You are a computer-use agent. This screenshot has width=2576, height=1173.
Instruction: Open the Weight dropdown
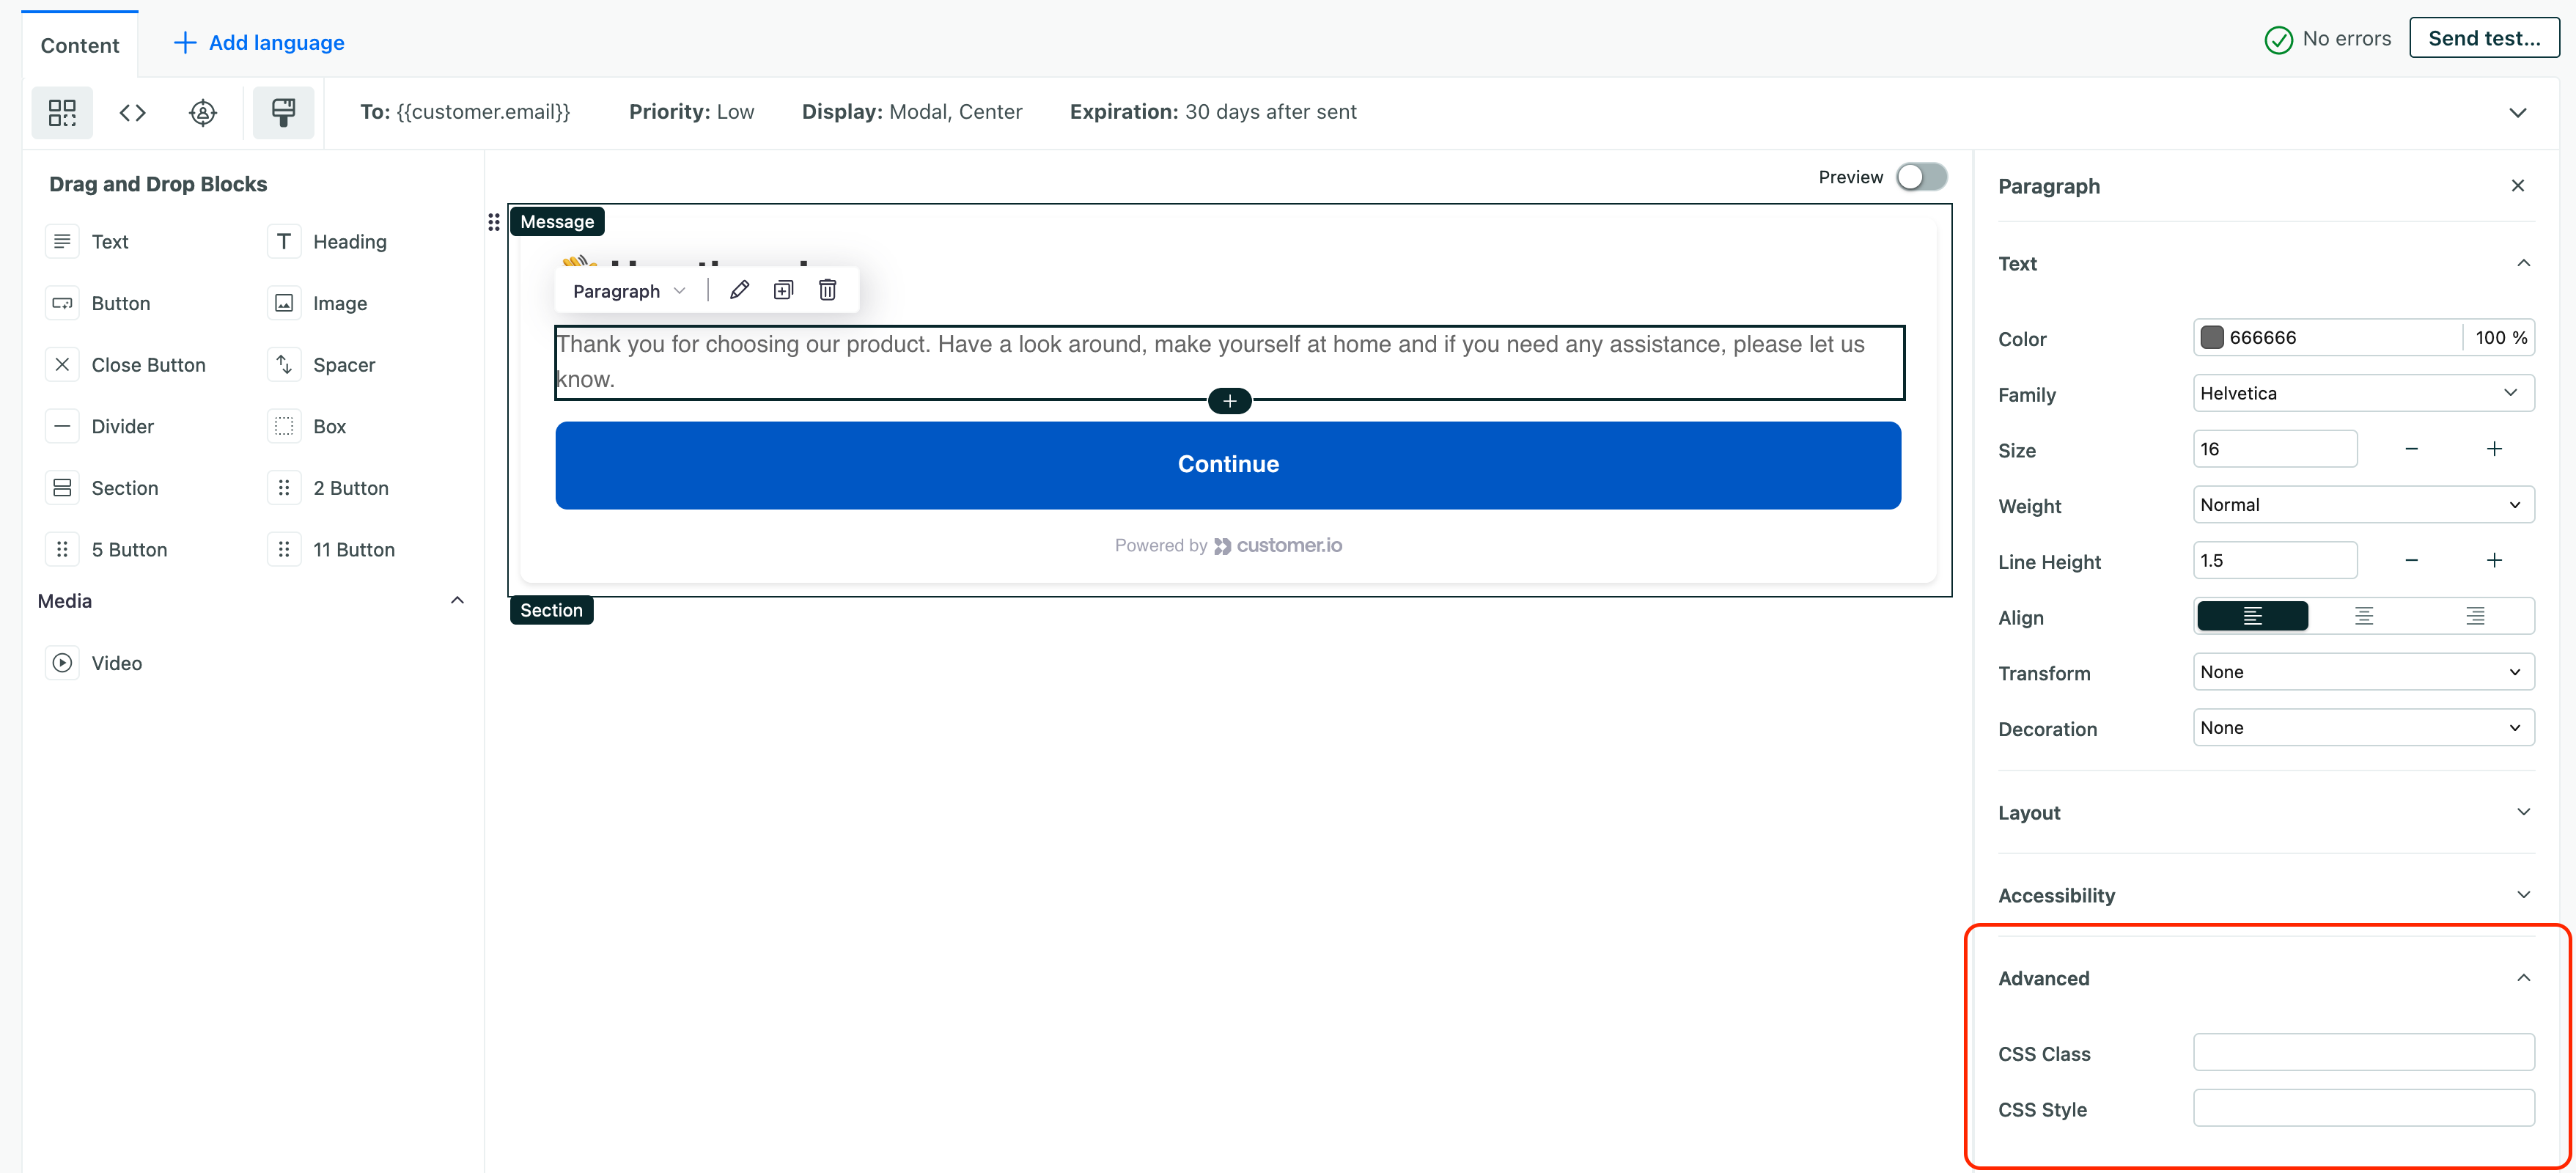coord(2363,505)
